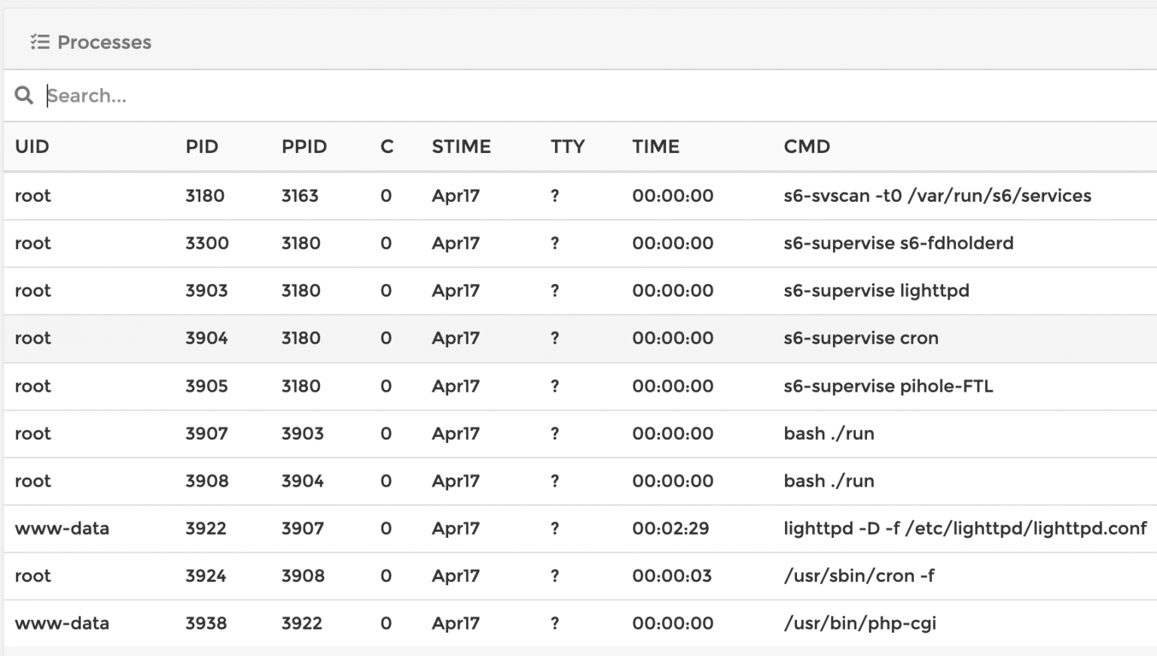Sort processes by the TTY column
This screenshot has width=1157, height=656.
(569, 147)
